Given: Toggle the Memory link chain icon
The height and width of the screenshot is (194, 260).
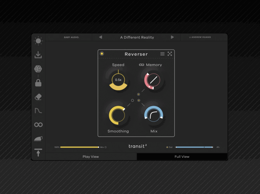Looking at the screenshot, I should [x=142, y=65].
